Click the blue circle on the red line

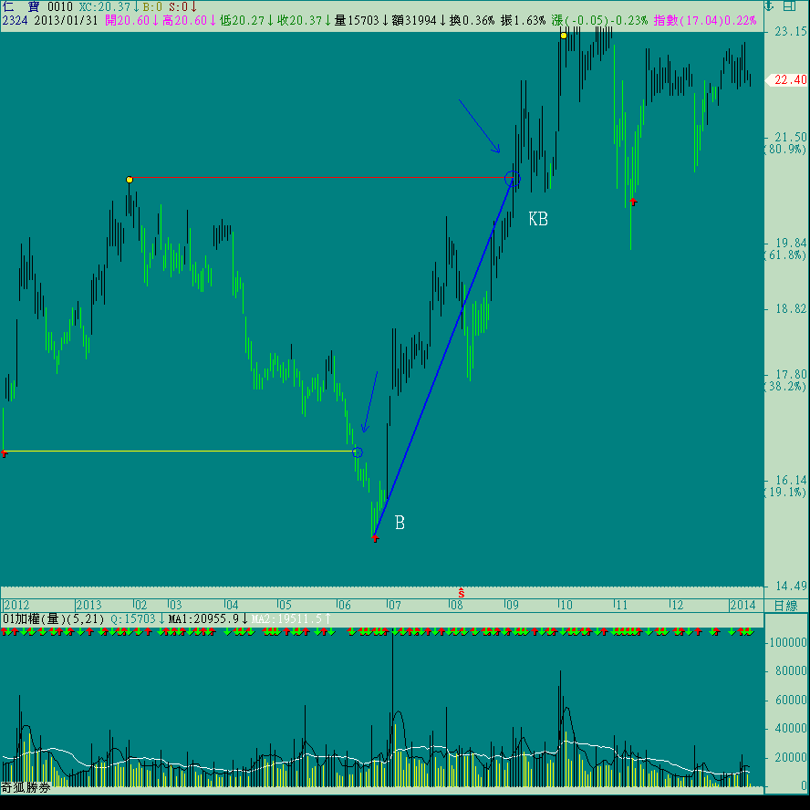[512, 179]
